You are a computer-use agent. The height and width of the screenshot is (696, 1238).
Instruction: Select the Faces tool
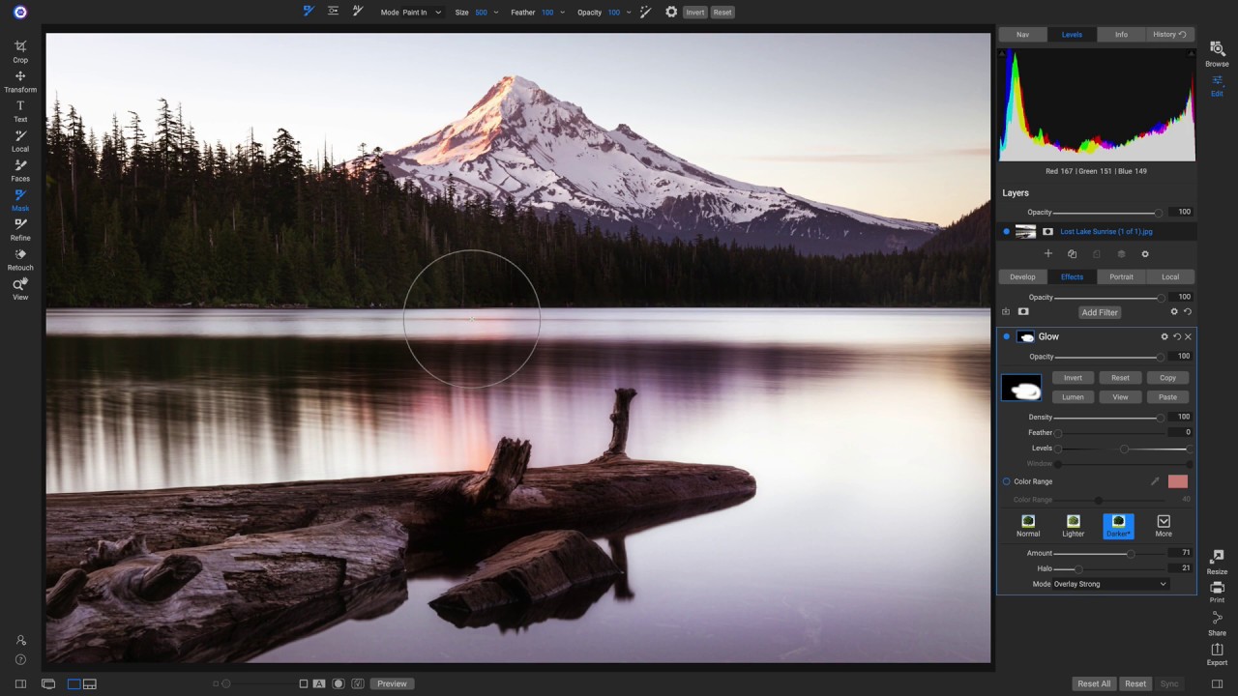point(20,170)
